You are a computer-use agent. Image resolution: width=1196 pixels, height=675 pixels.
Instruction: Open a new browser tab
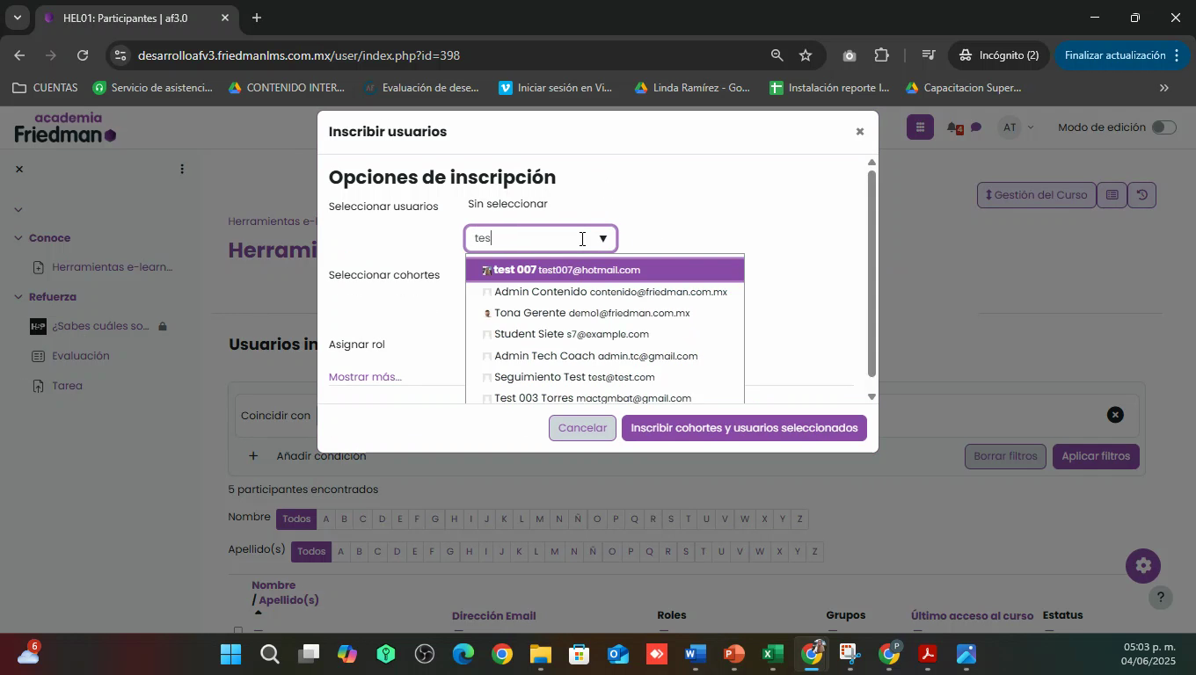[256, 18]
